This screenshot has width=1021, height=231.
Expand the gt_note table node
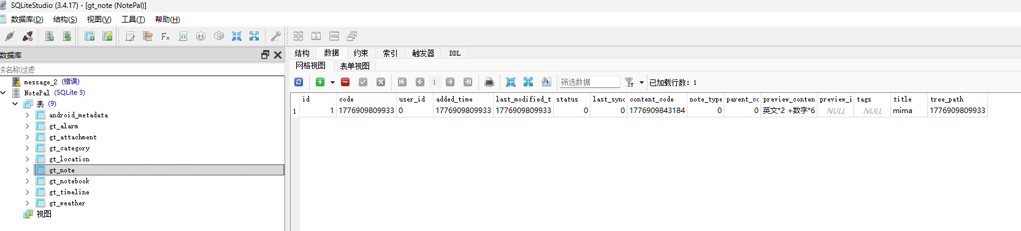coord(27,170)
